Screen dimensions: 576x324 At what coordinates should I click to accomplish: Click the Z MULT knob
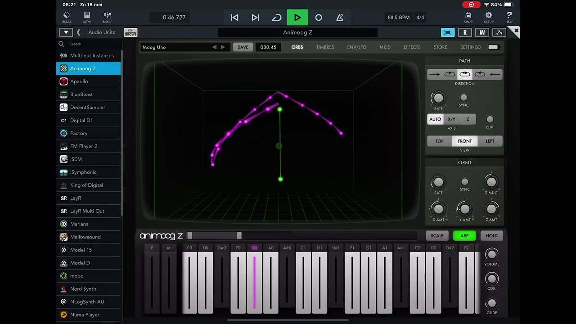[491, 182]
